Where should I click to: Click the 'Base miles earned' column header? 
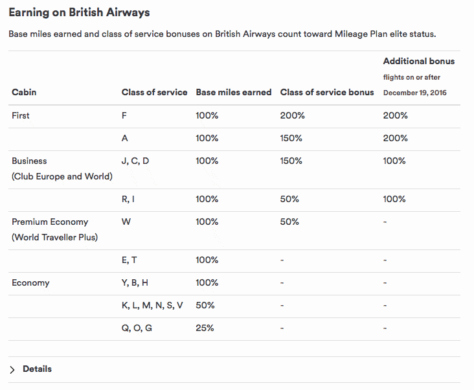click(x=233, y=92)
